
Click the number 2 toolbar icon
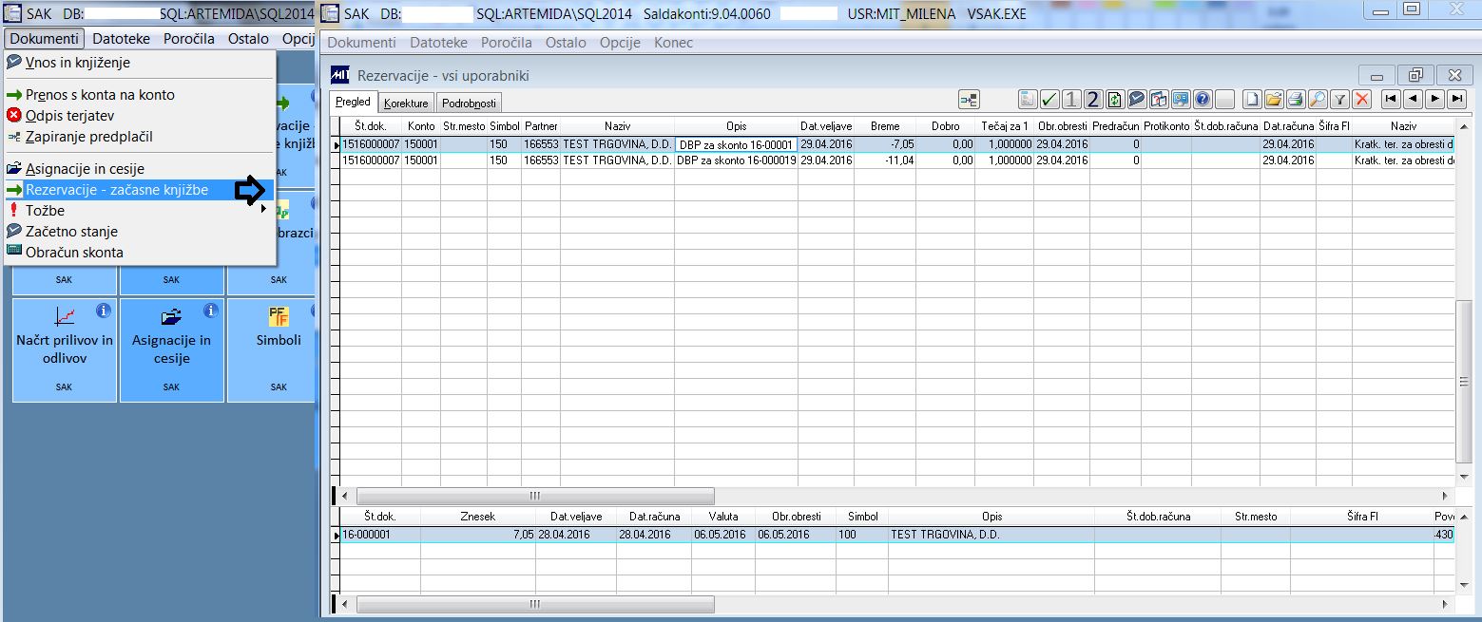pos(1093,100)
